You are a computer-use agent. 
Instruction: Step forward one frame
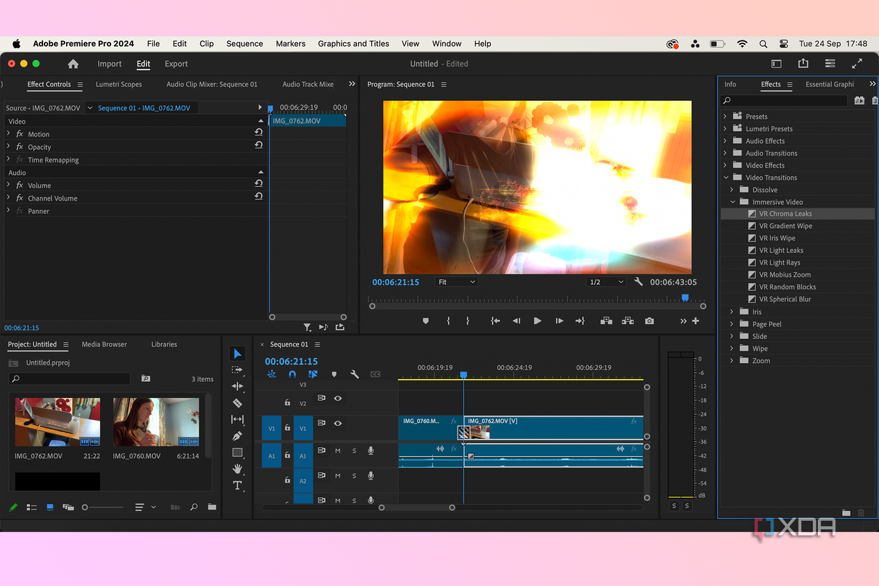[559, 321]
